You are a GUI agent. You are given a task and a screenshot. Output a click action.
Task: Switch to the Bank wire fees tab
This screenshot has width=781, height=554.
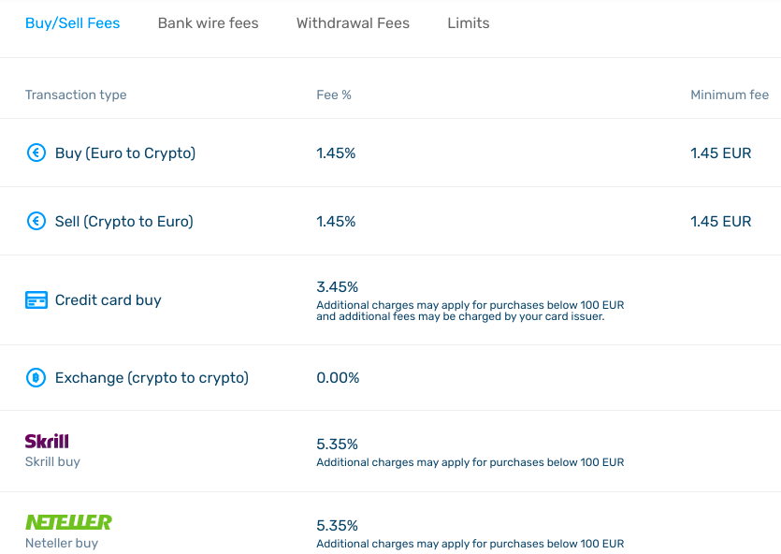tap(209, 22)
